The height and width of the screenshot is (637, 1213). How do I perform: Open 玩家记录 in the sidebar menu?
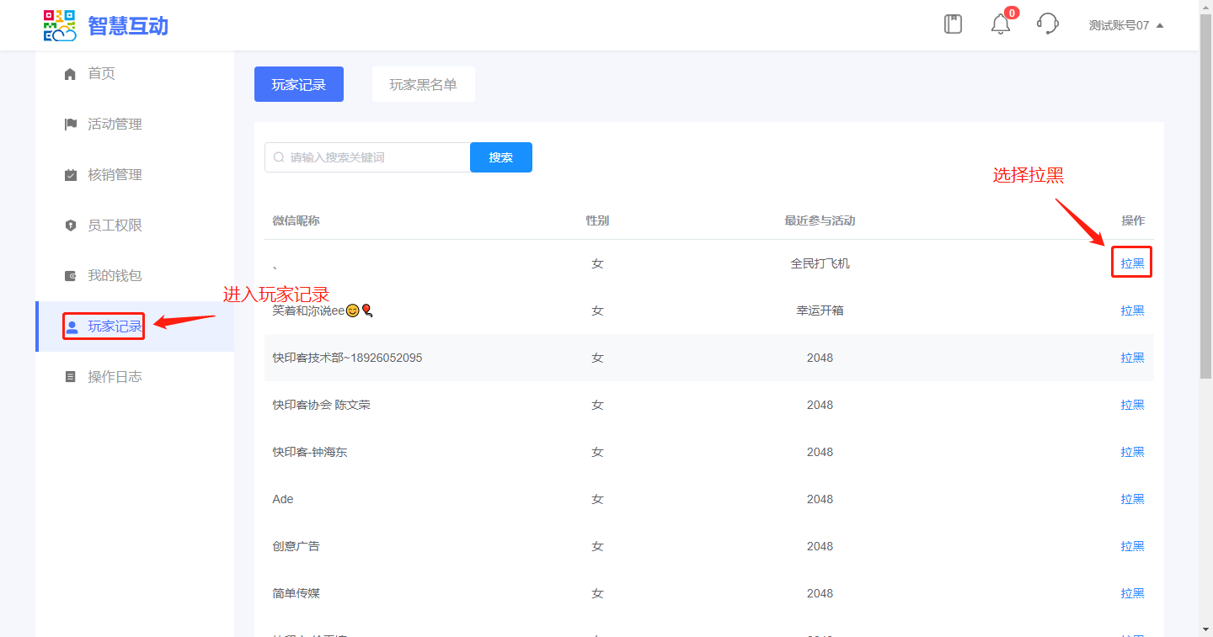pos(115,326)
